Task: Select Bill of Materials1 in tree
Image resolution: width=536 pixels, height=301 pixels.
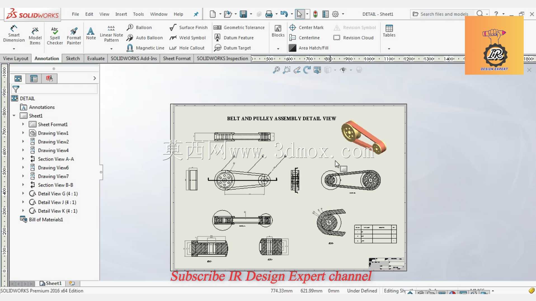Action: [x=46, y=220]
